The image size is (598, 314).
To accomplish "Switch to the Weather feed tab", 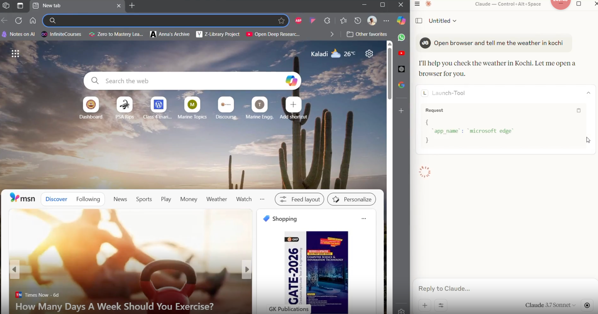I will tap(217, 199).
